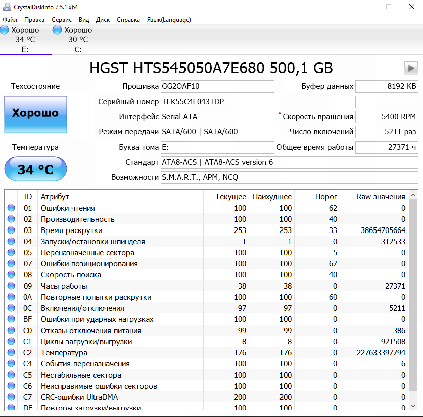Click status orb for attribute 02 Производительность
The height and width of the screenshot is (417, 423).
click(x=11, y=219)
